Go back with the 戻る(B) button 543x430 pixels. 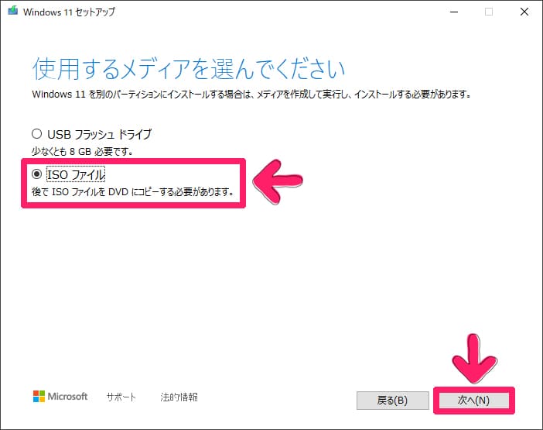392,401
